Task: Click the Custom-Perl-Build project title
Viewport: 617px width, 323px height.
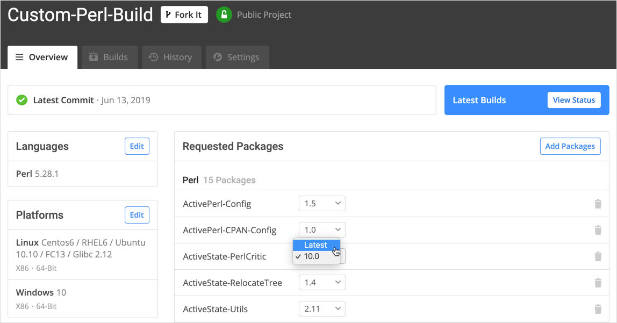Action: click(80, 15)
